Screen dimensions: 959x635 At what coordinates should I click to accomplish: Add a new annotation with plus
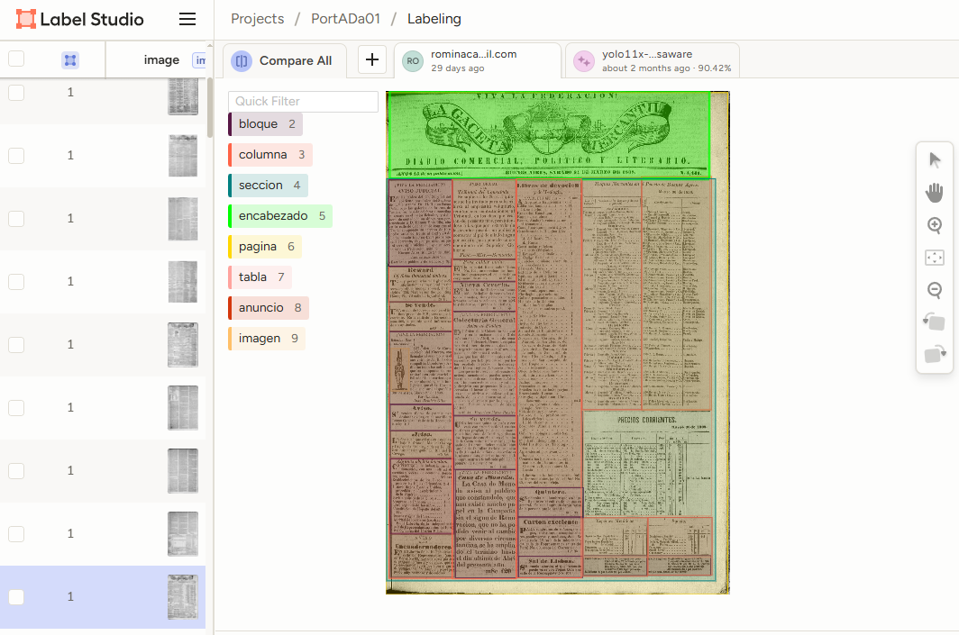pos(372,59)
